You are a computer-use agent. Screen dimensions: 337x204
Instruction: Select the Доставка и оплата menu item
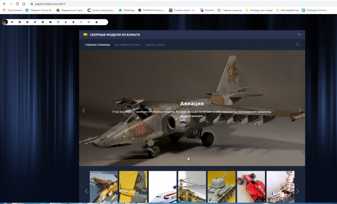tap(127, 45)
